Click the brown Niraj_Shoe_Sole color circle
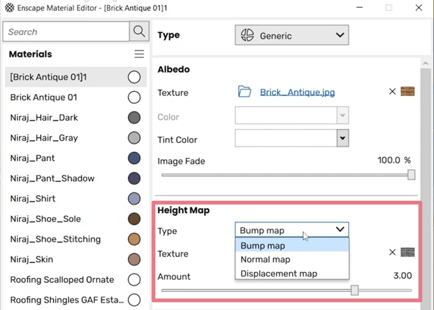 (134, 219)
